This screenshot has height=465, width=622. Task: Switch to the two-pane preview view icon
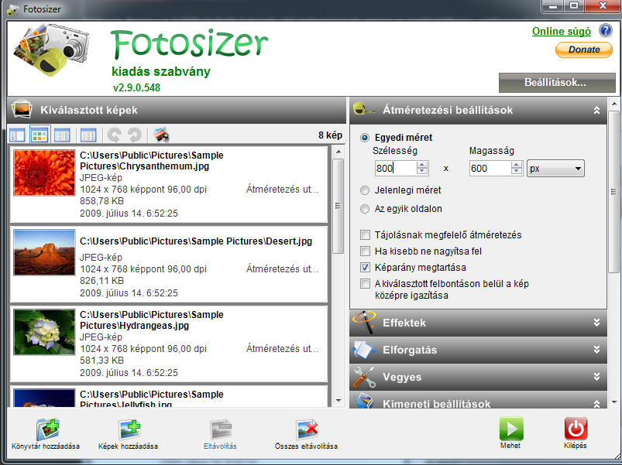[17, 135]
